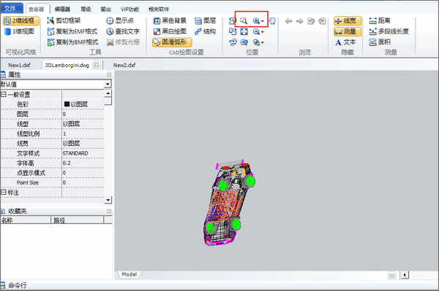The width and height of the screenshot is (439, 291).
Task: Switch to the 编辑器 editor ribbon tab
Action: [62, 9]
